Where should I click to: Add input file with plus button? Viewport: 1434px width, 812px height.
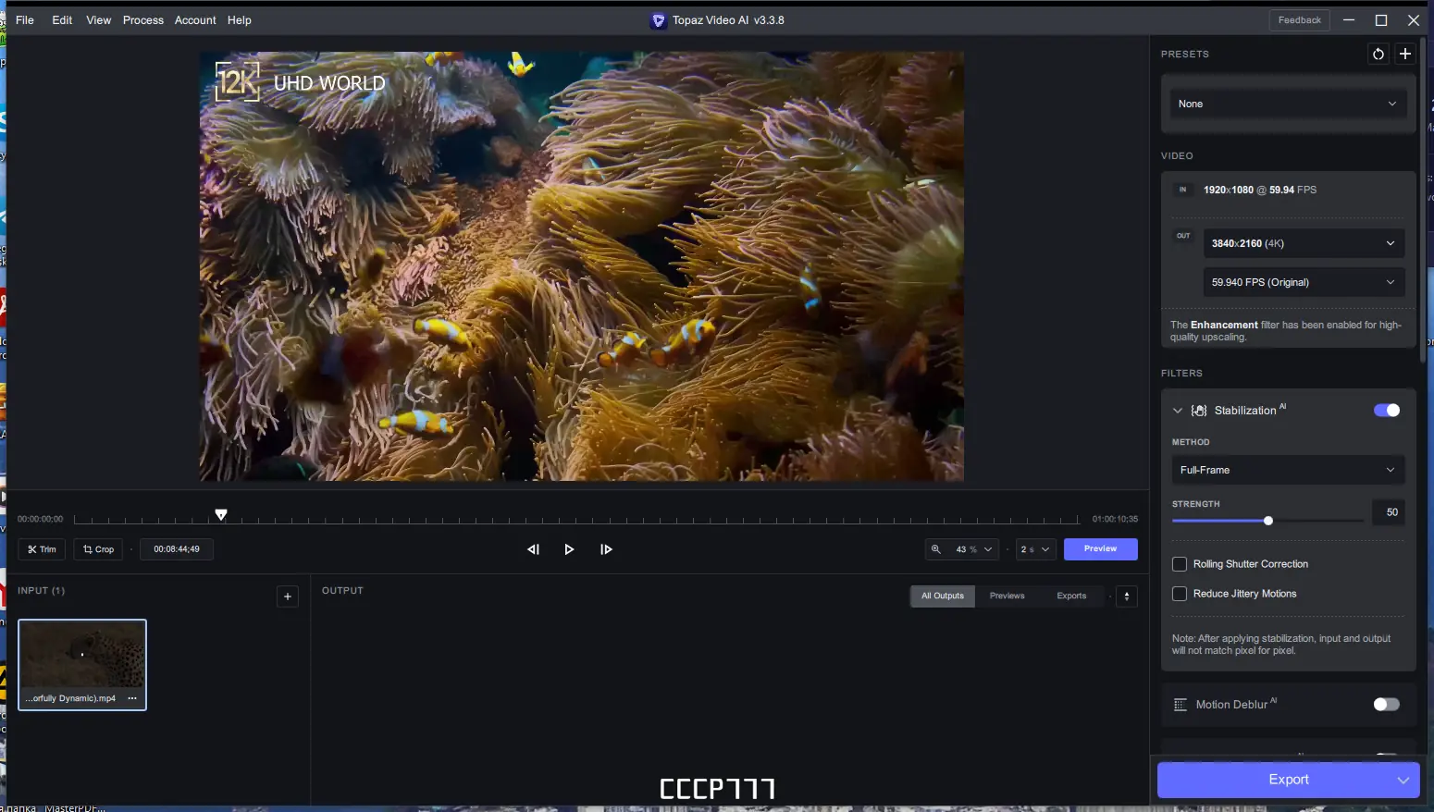288,597
